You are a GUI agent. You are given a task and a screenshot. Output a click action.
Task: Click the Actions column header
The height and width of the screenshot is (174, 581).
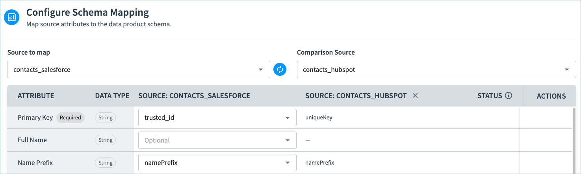point(551,96)
